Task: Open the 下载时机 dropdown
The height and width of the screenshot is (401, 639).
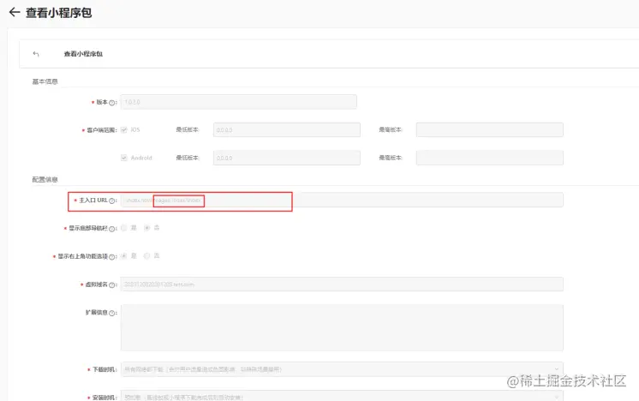Action: (x=342, y=369)
